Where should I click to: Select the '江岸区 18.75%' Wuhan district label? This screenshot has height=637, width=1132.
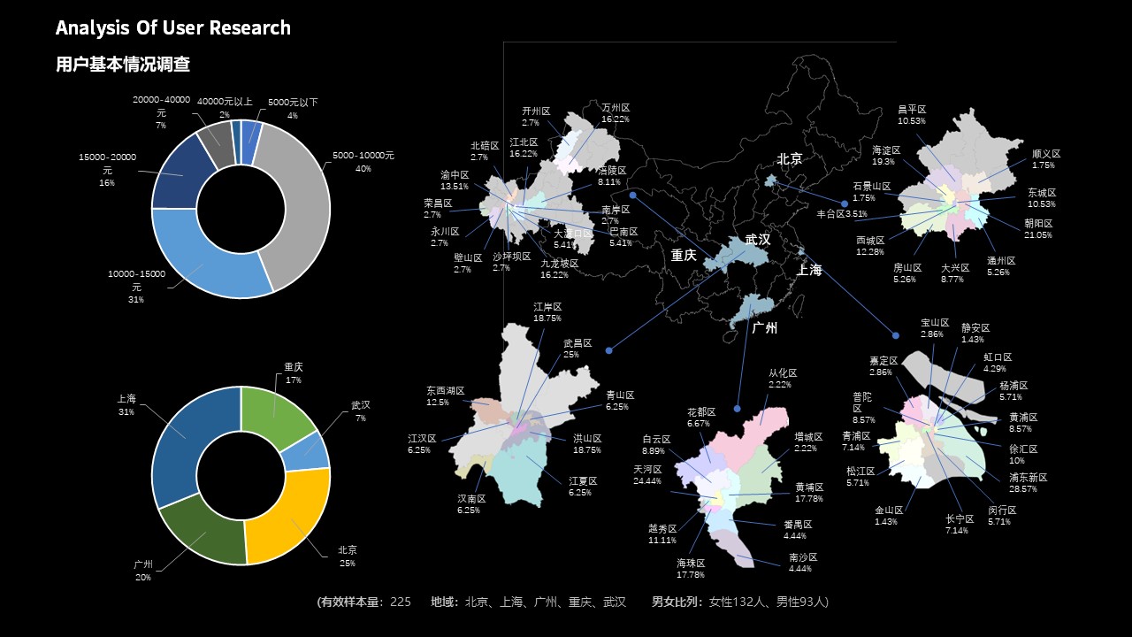coord(547,312)
